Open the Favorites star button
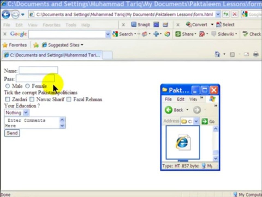 [15, 45]
